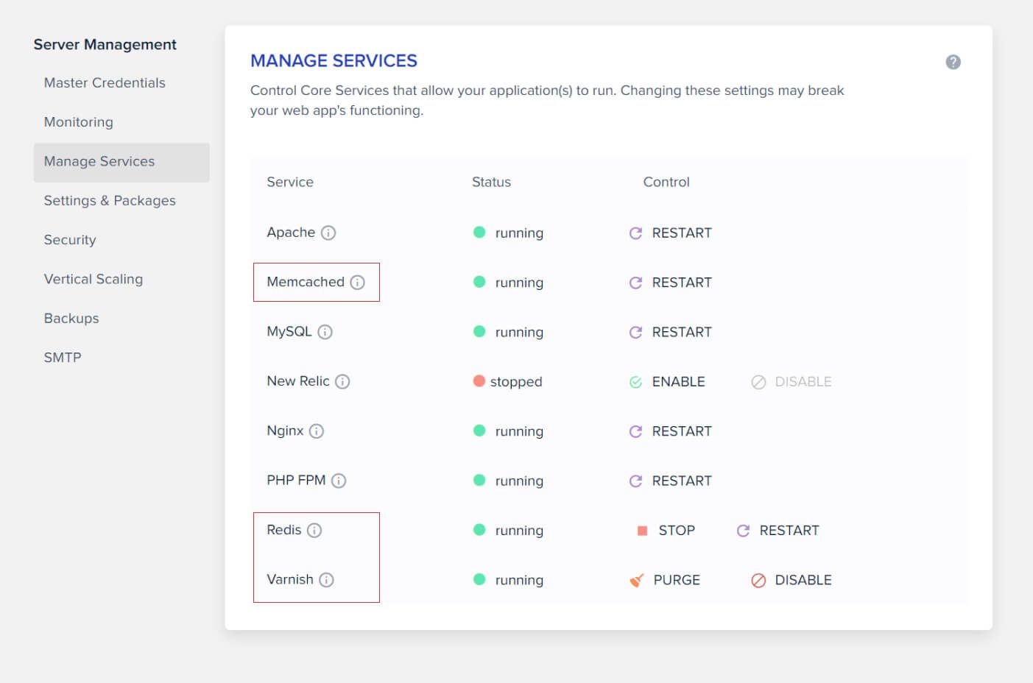Image resolution: width=1033 pixels, height=683 pixels.
Task: Stop the Redis service
Action: (666, 531)
